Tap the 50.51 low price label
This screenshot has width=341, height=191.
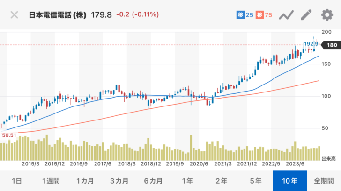pyautogui.click(x=10, y=134)
